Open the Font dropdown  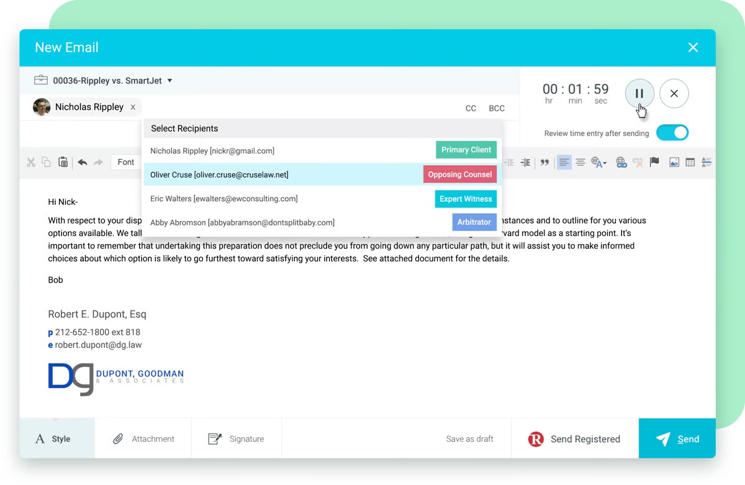click(x=126, y=161)
